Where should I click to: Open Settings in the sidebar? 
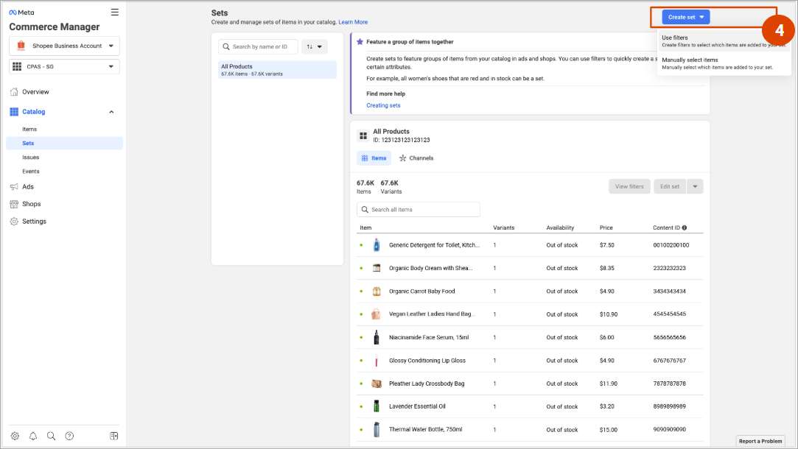34,222
